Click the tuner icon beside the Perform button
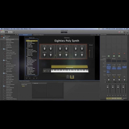This screenshot has height=129, width=129. coord(14,32)
